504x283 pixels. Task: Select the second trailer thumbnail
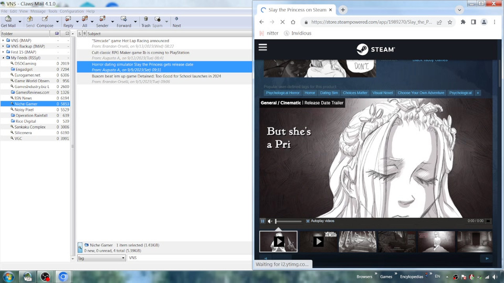(318, 241)
